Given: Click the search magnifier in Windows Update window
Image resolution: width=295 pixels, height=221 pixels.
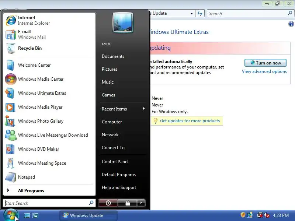Looking at the screenshot, I should point(290,13).
